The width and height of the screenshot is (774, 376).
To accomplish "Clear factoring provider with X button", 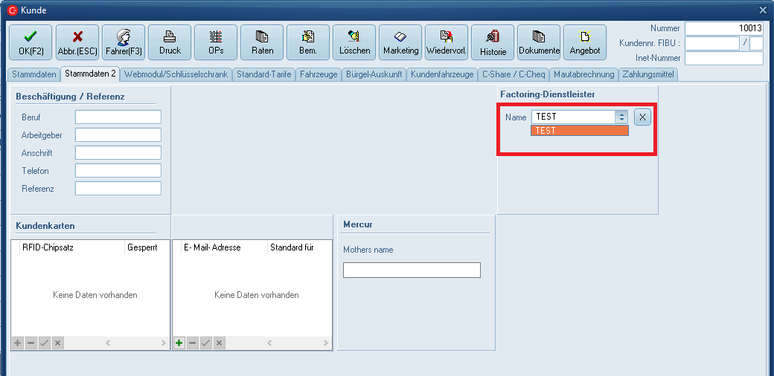I will [643, 117].
